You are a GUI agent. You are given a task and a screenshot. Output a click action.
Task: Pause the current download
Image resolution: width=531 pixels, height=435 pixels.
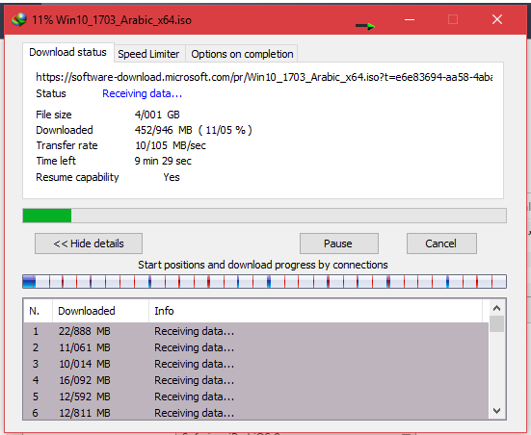point(338,243)
